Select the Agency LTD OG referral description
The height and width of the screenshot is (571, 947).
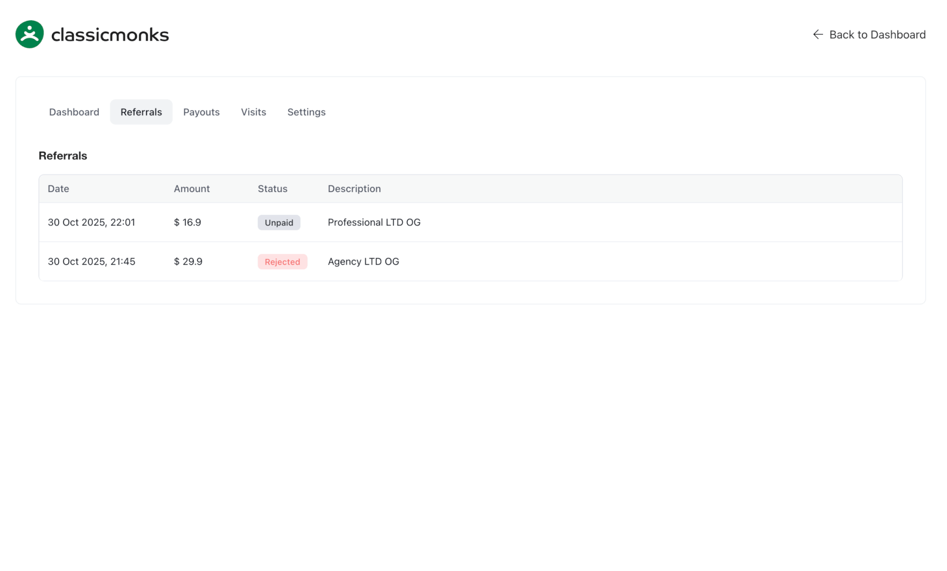coord(363,261)
